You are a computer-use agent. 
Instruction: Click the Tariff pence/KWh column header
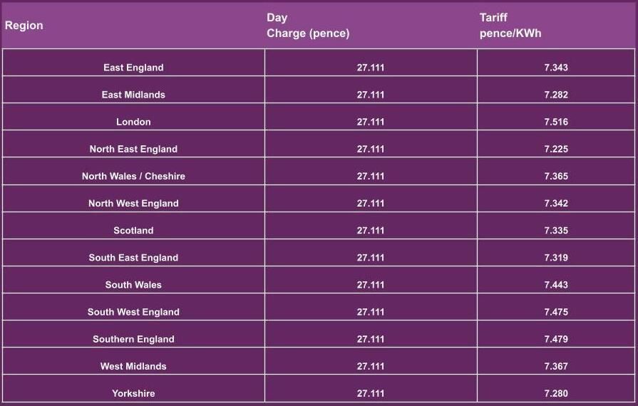(x=510, y=26)
